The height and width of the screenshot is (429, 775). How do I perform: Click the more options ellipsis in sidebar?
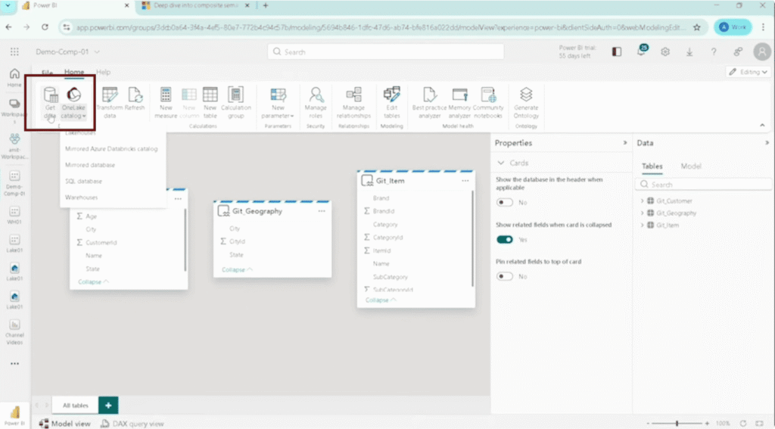(15, 364)
